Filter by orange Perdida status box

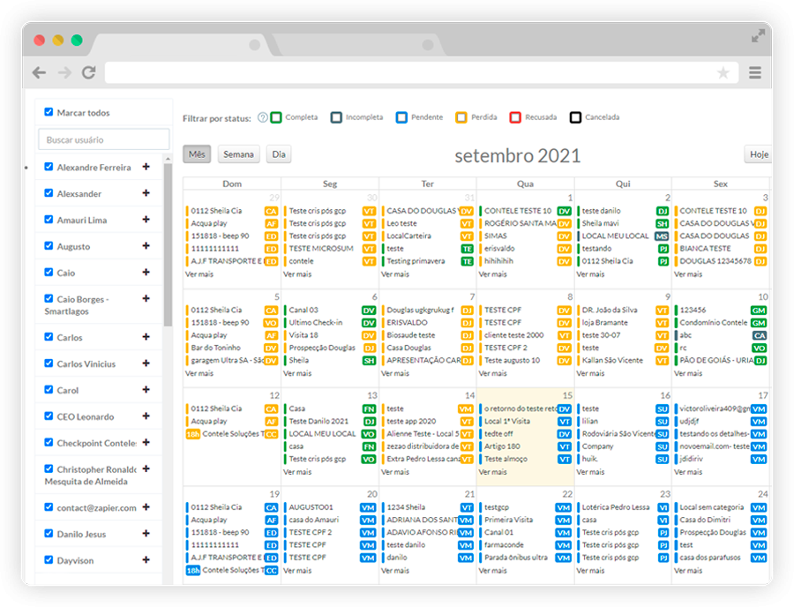point(461,117)
